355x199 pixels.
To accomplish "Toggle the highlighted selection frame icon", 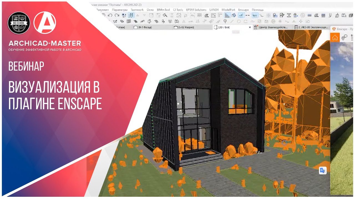I will click(131, 15).
